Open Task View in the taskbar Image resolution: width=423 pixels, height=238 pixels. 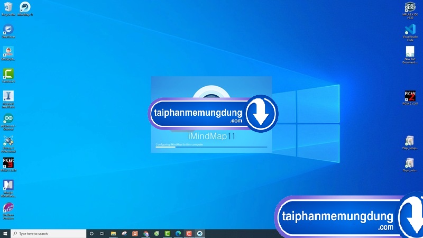(102, 234)
